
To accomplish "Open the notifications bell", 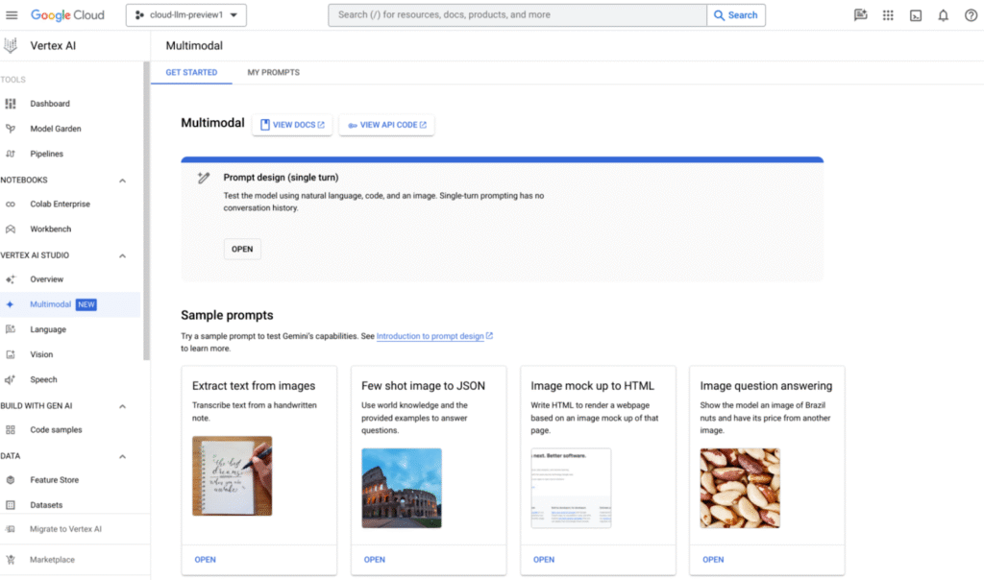I will (x=943, y=15).
